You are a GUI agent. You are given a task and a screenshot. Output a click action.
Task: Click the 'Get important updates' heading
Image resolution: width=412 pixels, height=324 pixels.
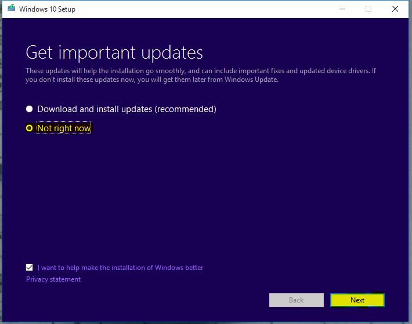coord(114,53)
